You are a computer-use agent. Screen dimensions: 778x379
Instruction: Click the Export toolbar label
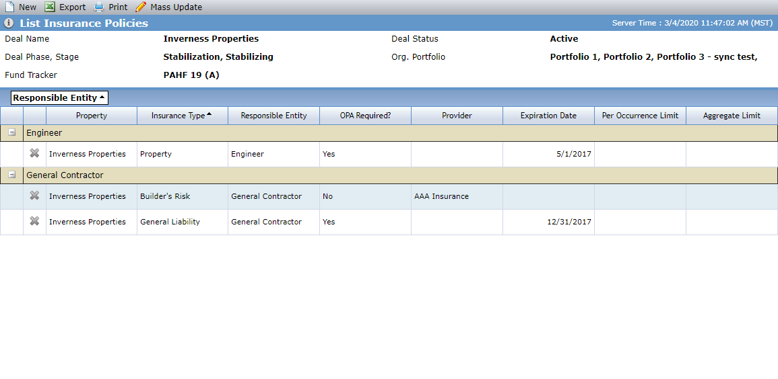[73, 7]
